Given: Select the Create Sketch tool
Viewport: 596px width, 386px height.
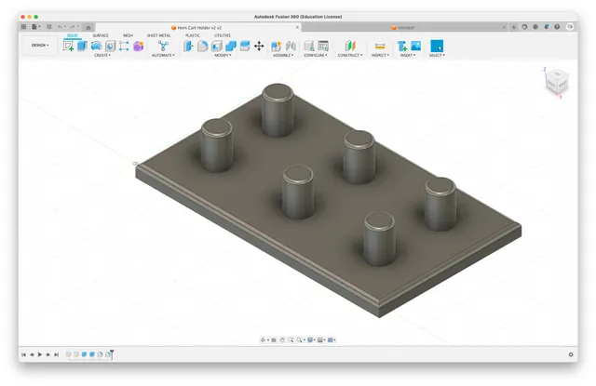Looking at the screenshot, I should tap(68, 47).
